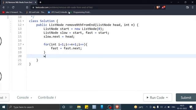This screenshot has height=110, width=196.
Task: Check the battery tray icon
Action: 169,107
